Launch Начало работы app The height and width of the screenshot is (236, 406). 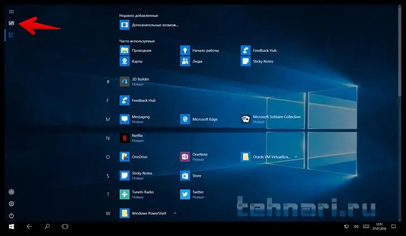click(x=200, y=50)
